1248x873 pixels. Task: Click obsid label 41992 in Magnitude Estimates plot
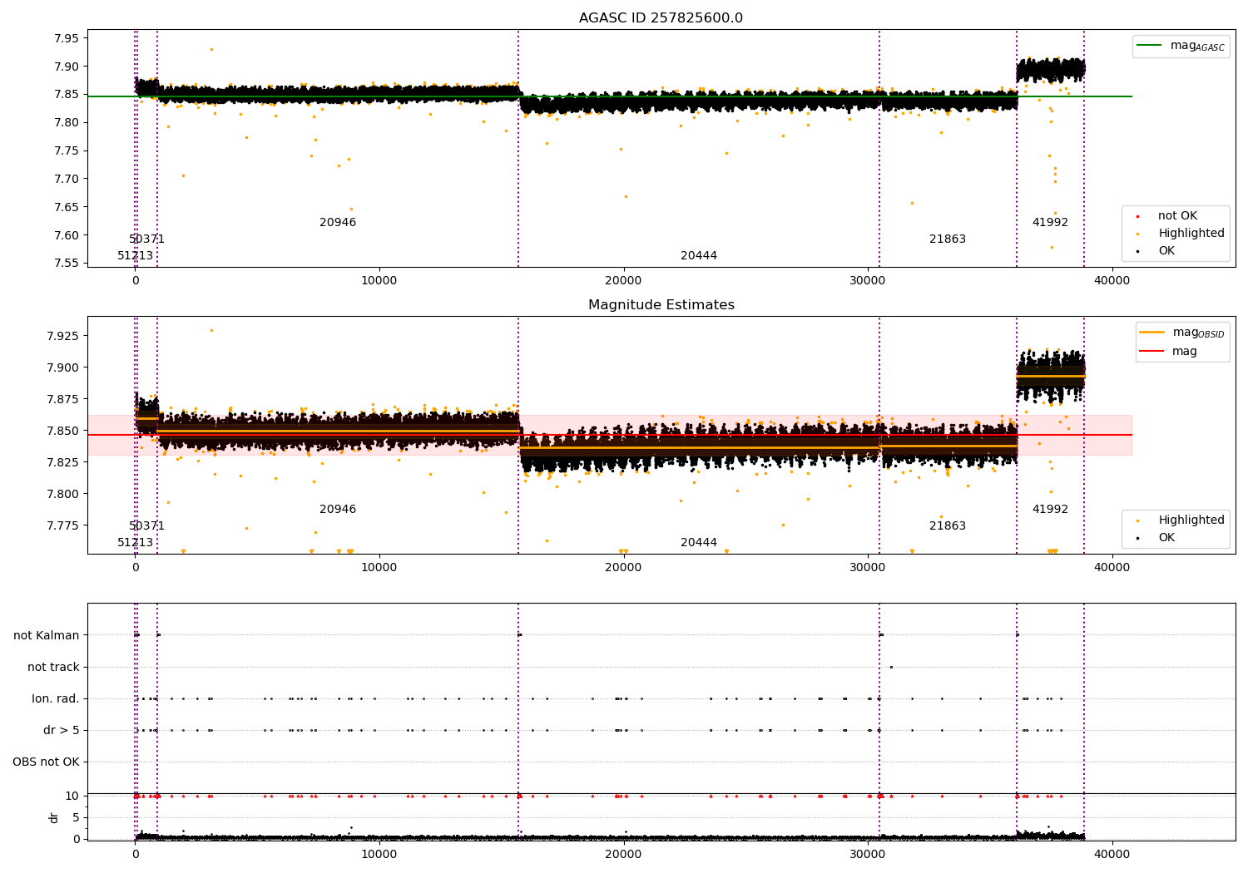[1050, 510]
